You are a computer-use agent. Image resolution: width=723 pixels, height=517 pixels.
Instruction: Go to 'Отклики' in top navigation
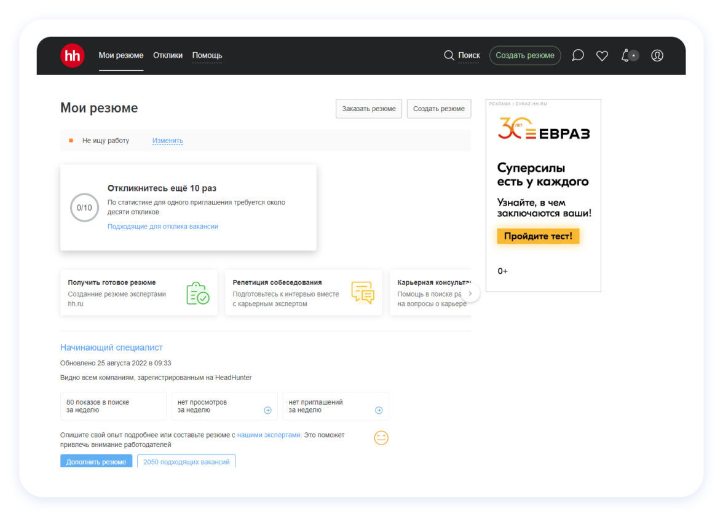[x=168, y=55]
